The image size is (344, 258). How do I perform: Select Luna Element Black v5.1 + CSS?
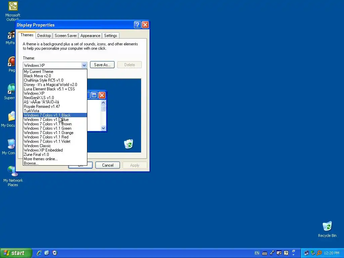click(x=55, y=89)
